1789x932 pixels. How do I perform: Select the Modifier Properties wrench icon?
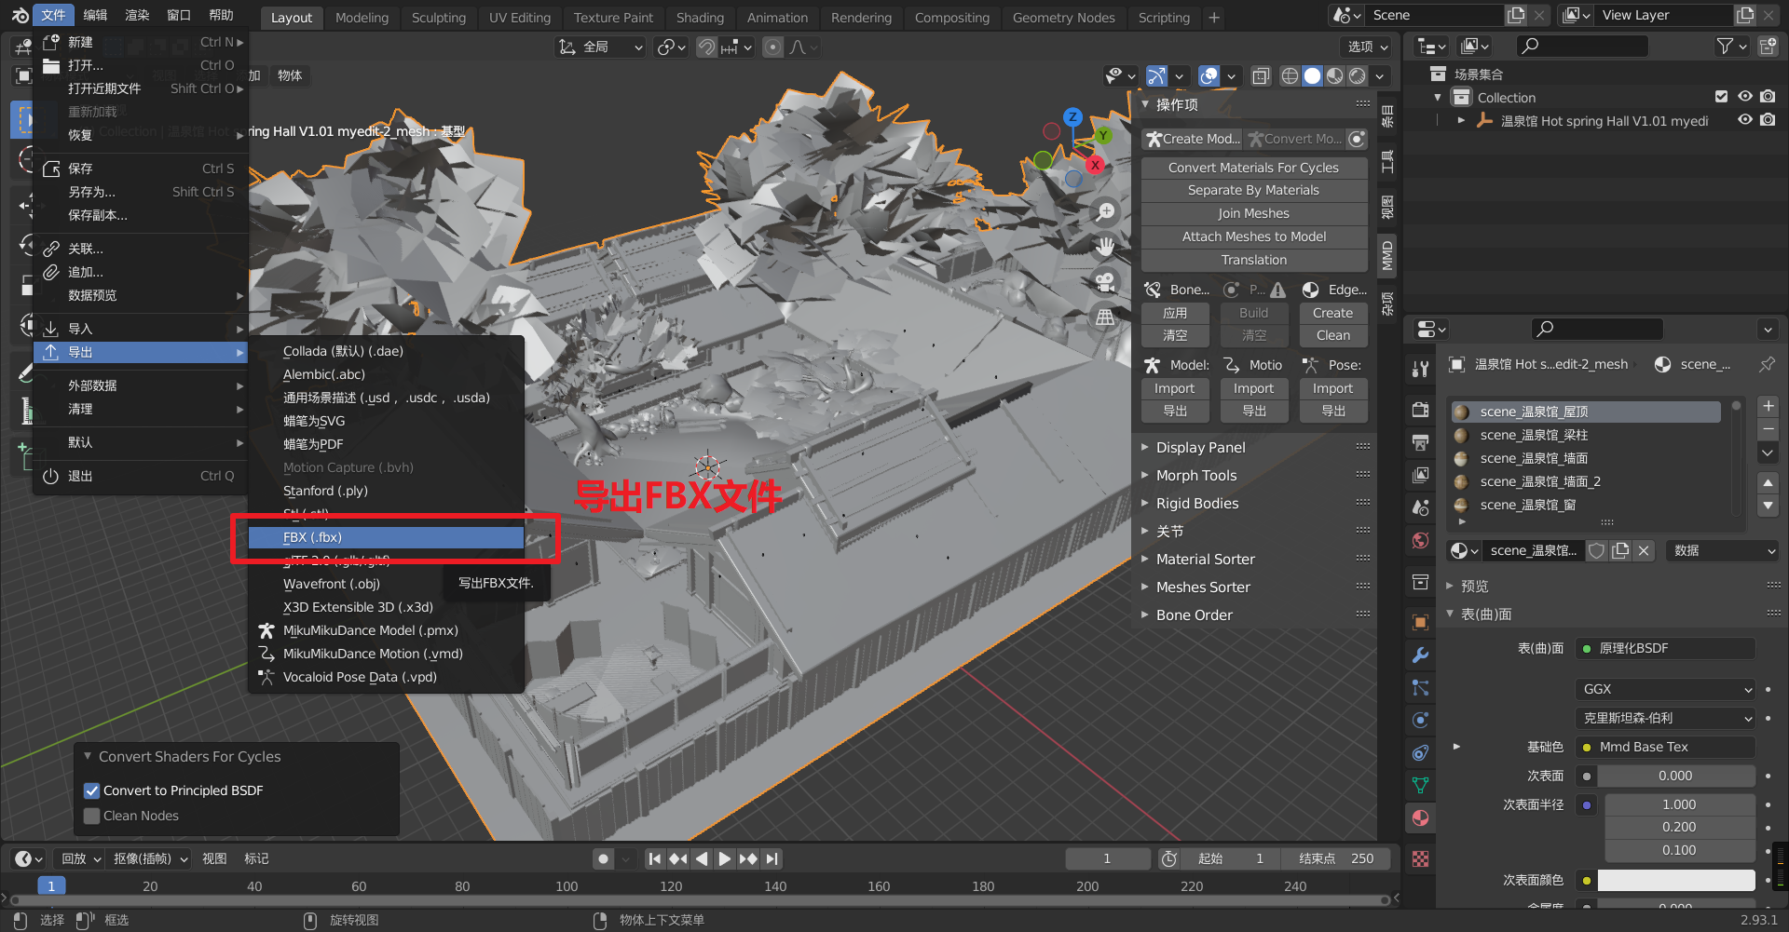1420,653
